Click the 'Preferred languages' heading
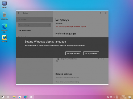 tap(66, 34)
